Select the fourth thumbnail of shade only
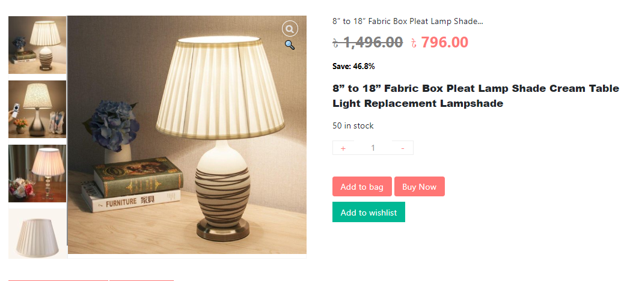Screen dimensions: 630x281 point(37,234)
